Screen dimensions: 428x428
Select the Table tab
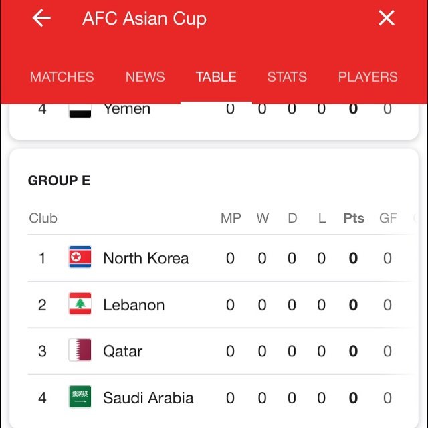click(216, 77)
